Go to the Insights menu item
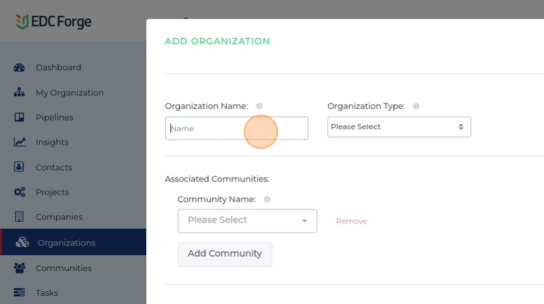This screenshot has height=304, width=544. (52, 142)
